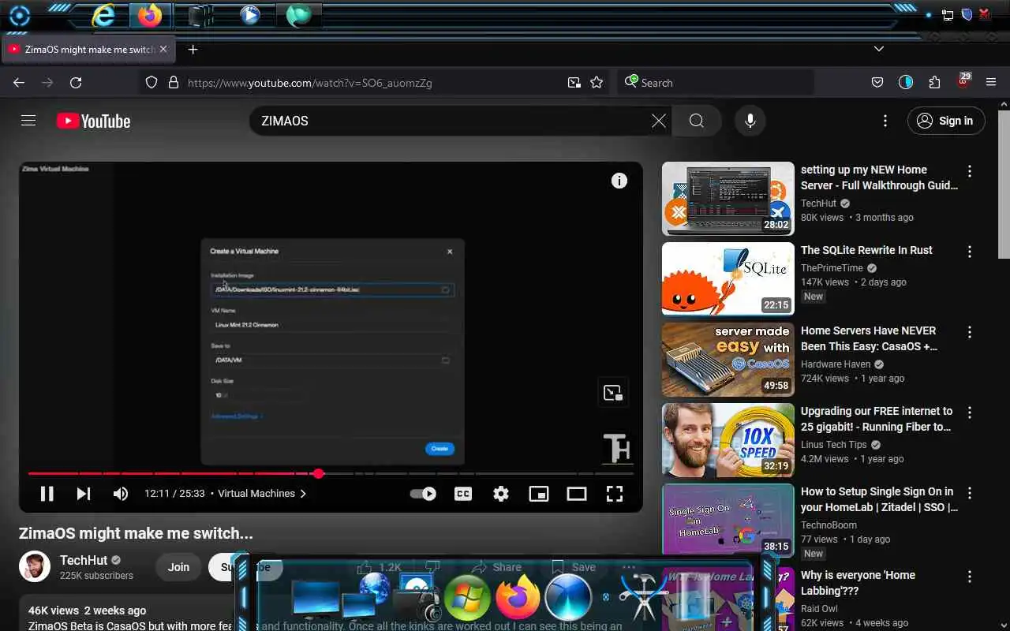
Task: Open the Hardware Haven channel name
Action: [x=836, y=364]
